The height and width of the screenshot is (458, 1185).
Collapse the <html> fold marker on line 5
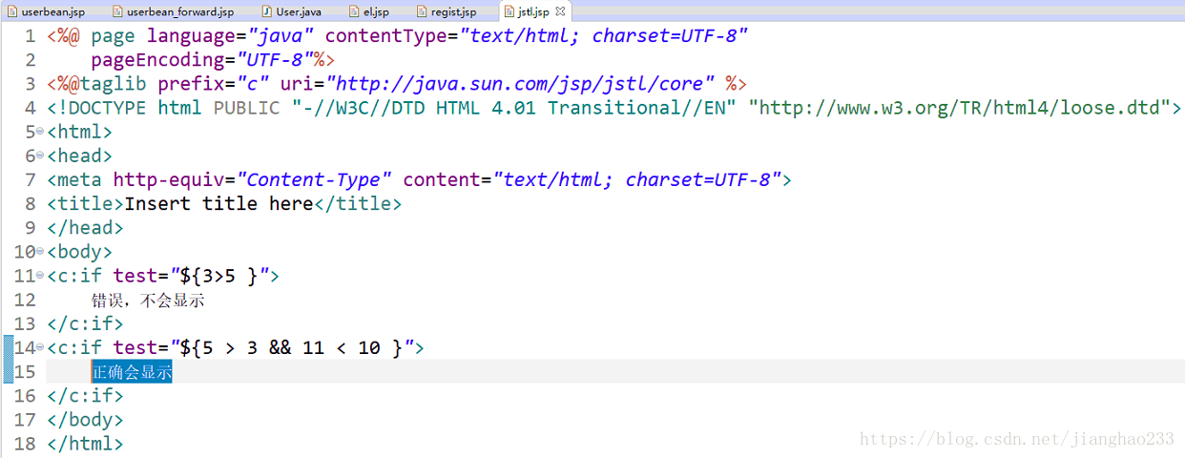[40, 133]
